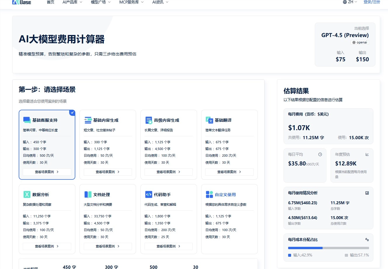Expand the AI产品库 dropdown menu

point(72,2)
